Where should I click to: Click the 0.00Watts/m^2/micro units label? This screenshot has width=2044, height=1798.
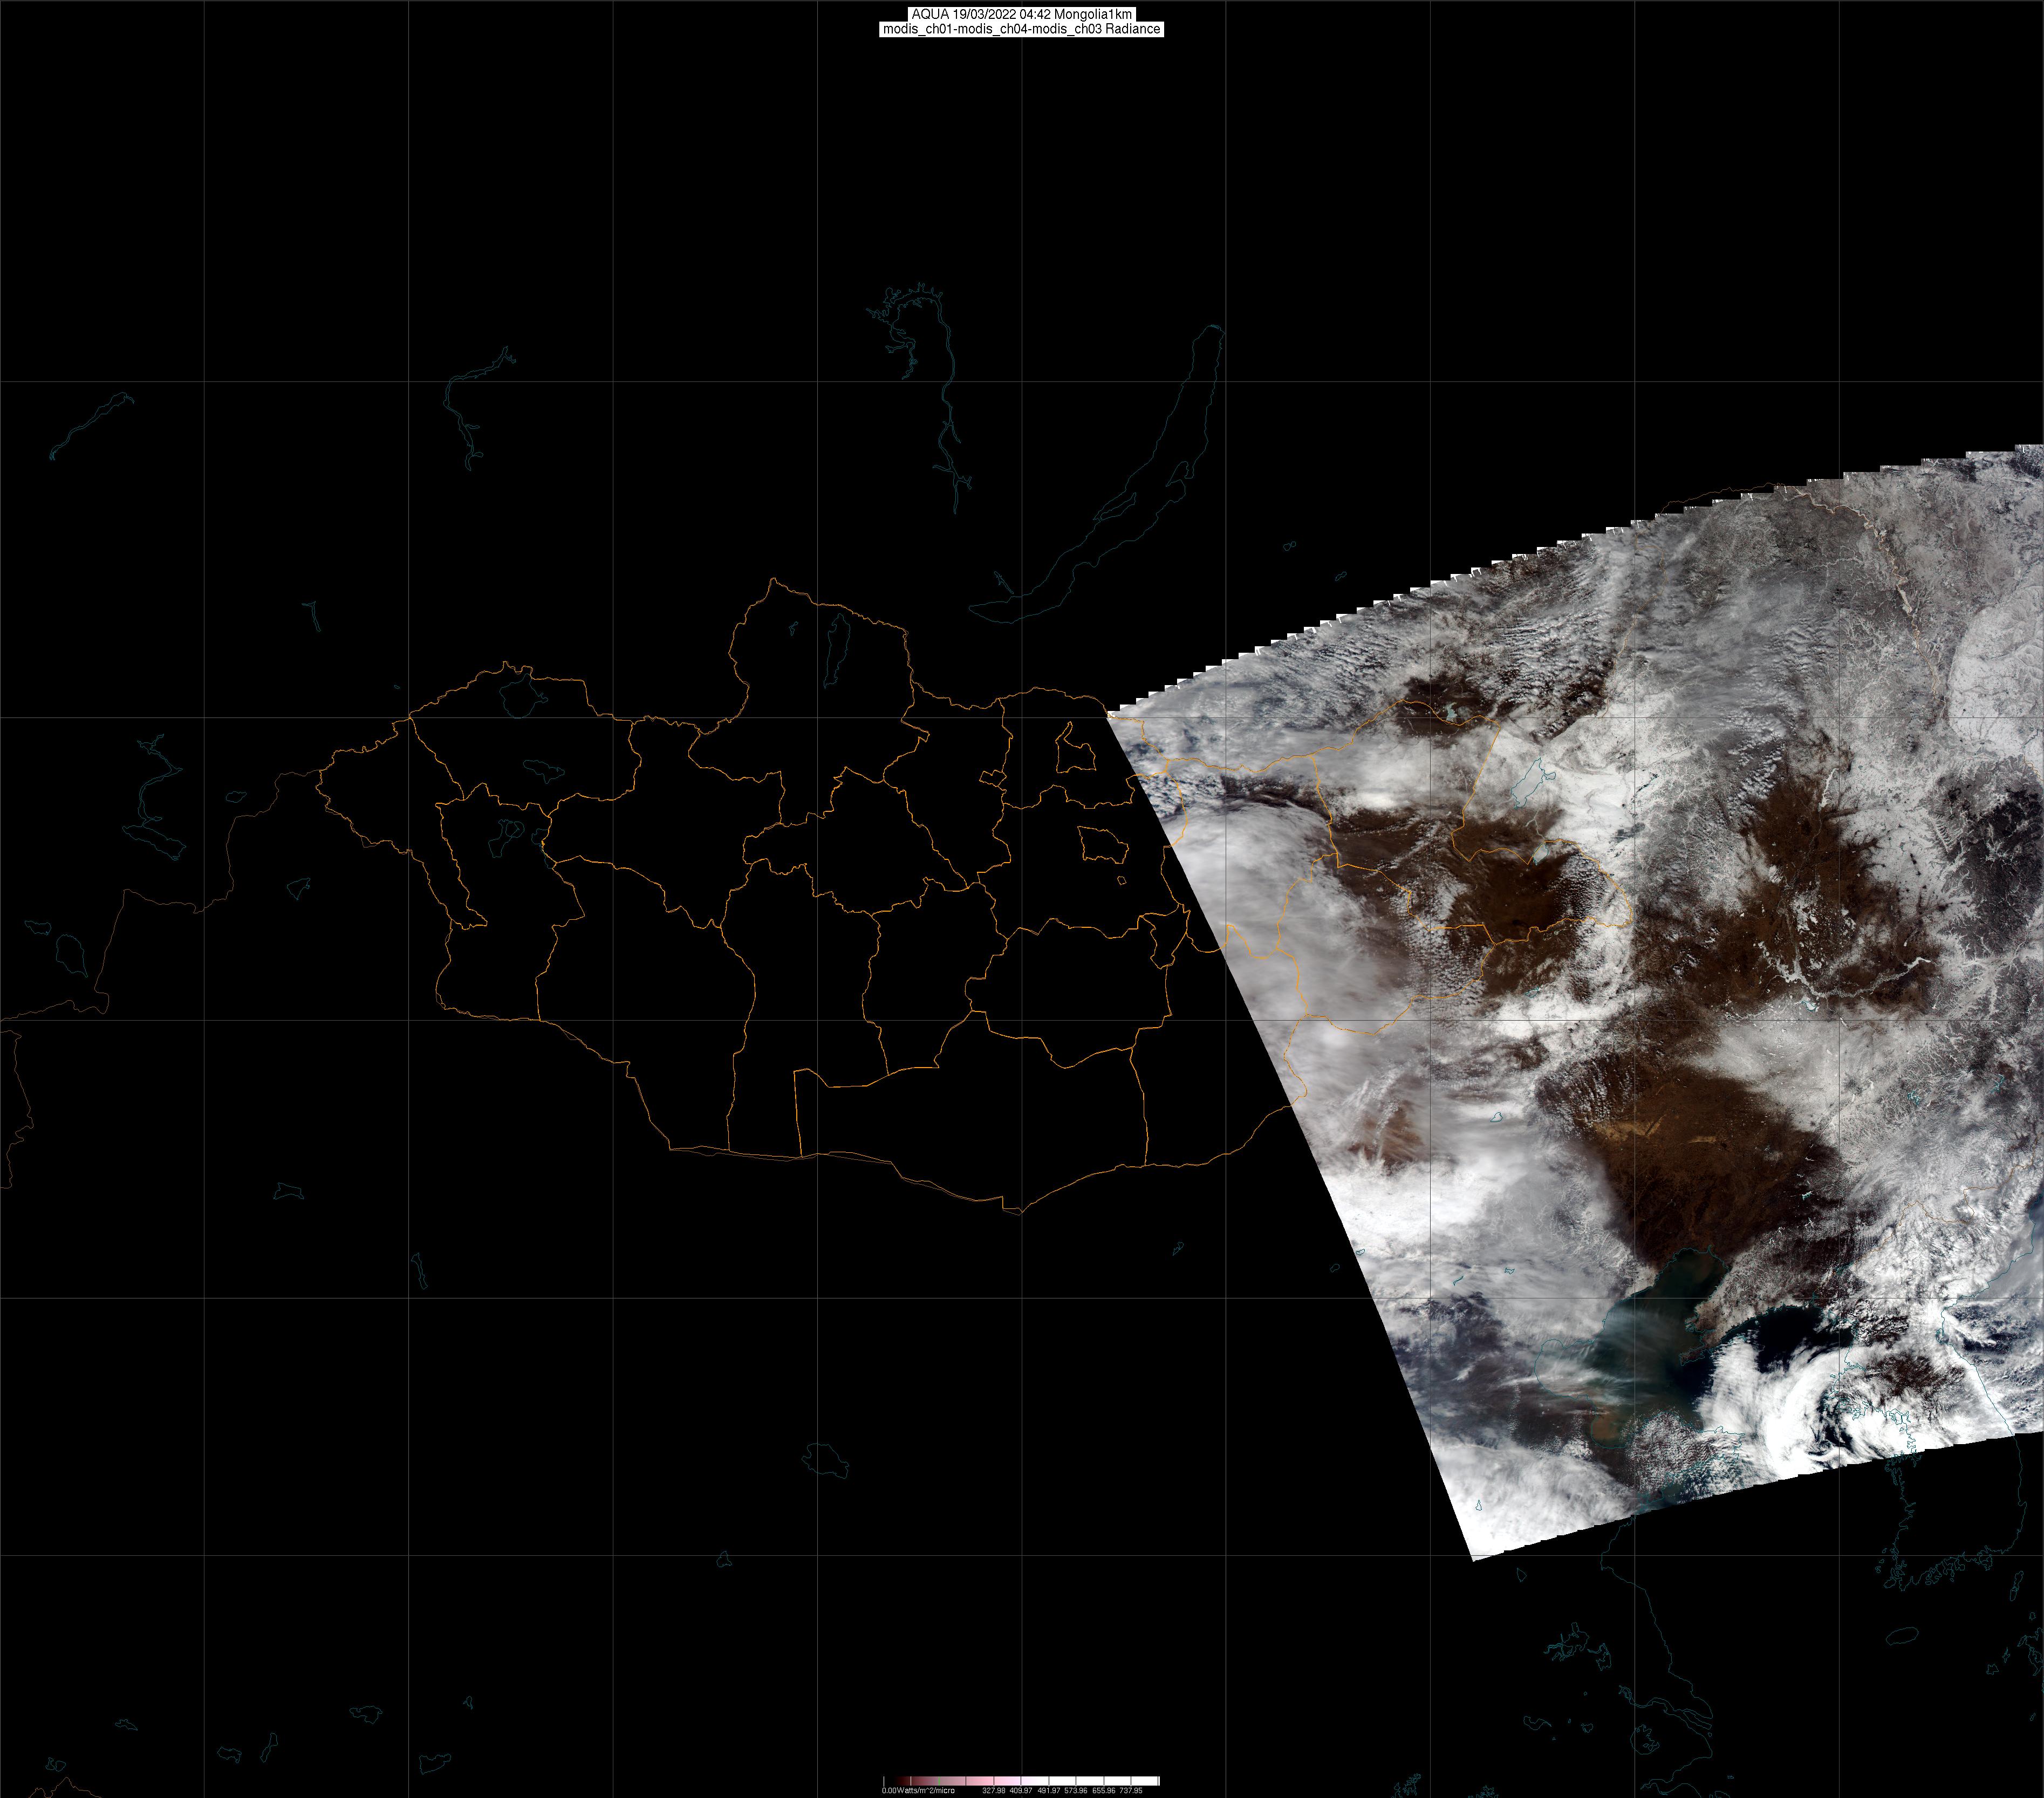pyautogui.click(x=918, y=1791)
